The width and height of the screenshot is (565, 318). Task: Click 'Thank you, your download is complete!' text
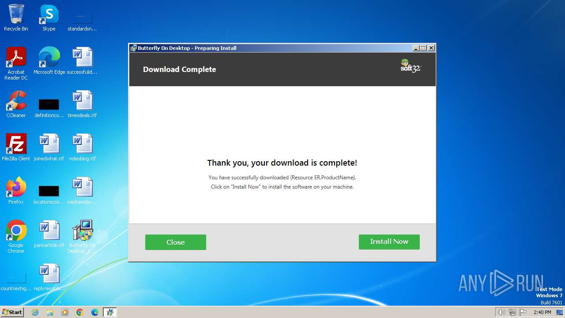[282, 163]
